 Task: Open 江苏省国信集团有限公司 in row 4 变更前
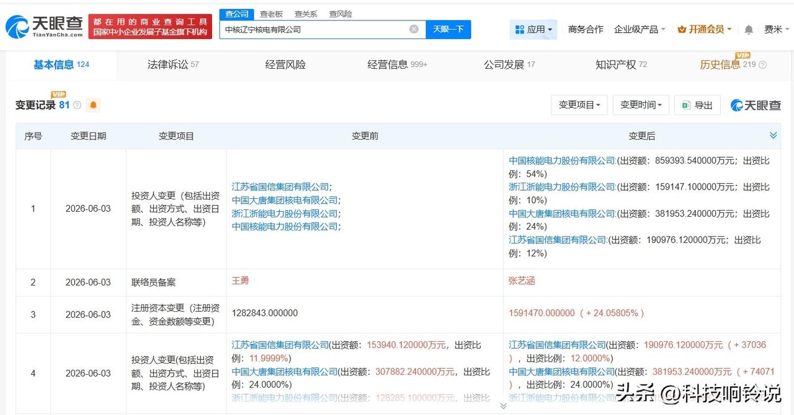click(280, 345)
